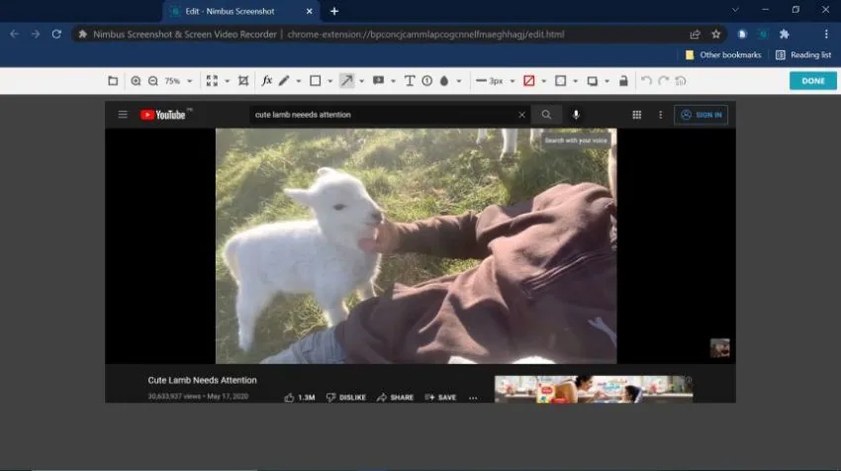Close the Nimbus Screenshot tab
The width and height of the screenshot is (841, 471).
coord(310,11)
